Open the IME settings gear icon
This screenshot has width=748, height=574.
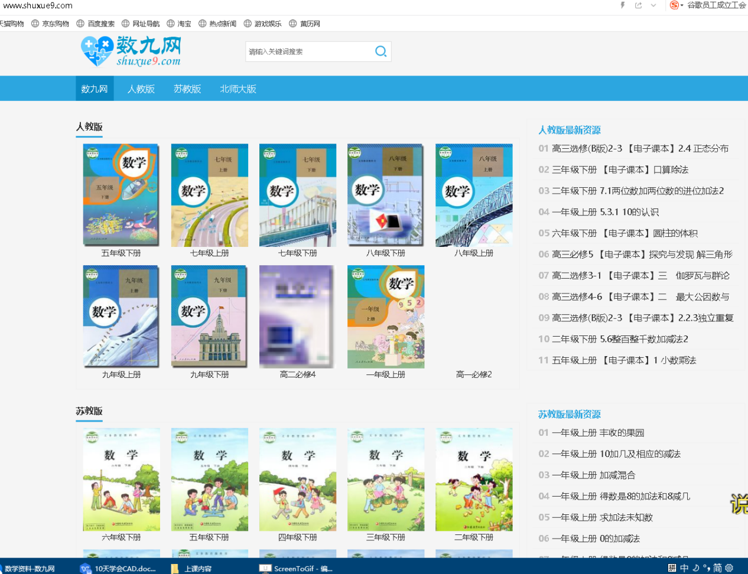click(730, 568)
